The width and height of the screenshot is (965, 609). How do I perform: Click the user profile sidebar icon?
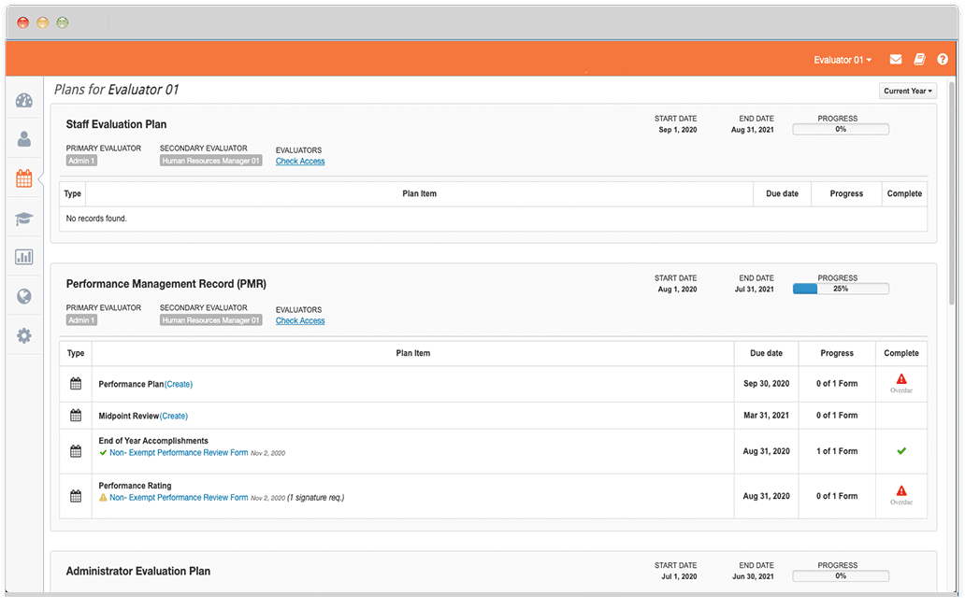[x=24, y=139]
